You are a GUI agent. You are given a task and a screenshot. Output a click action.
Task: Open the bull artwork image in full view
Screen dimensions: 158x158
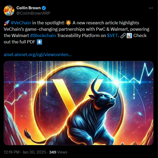tap(79, 103)
